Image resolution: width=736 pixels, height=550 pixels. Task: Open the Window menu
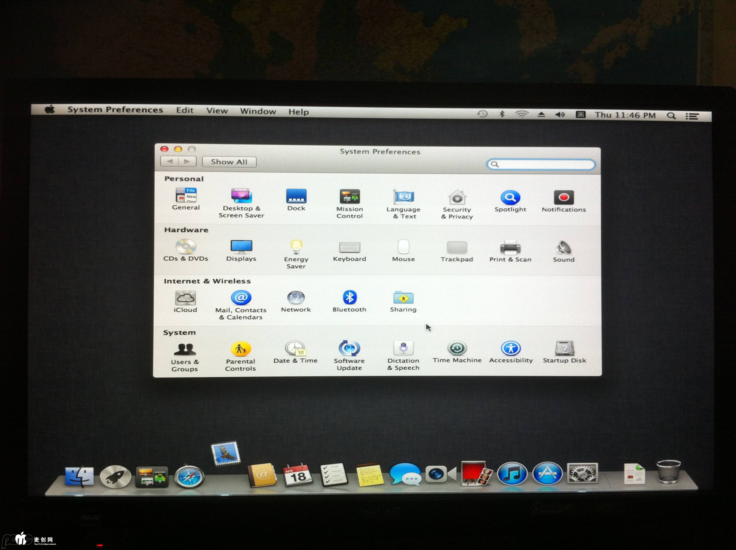point(258,112)
